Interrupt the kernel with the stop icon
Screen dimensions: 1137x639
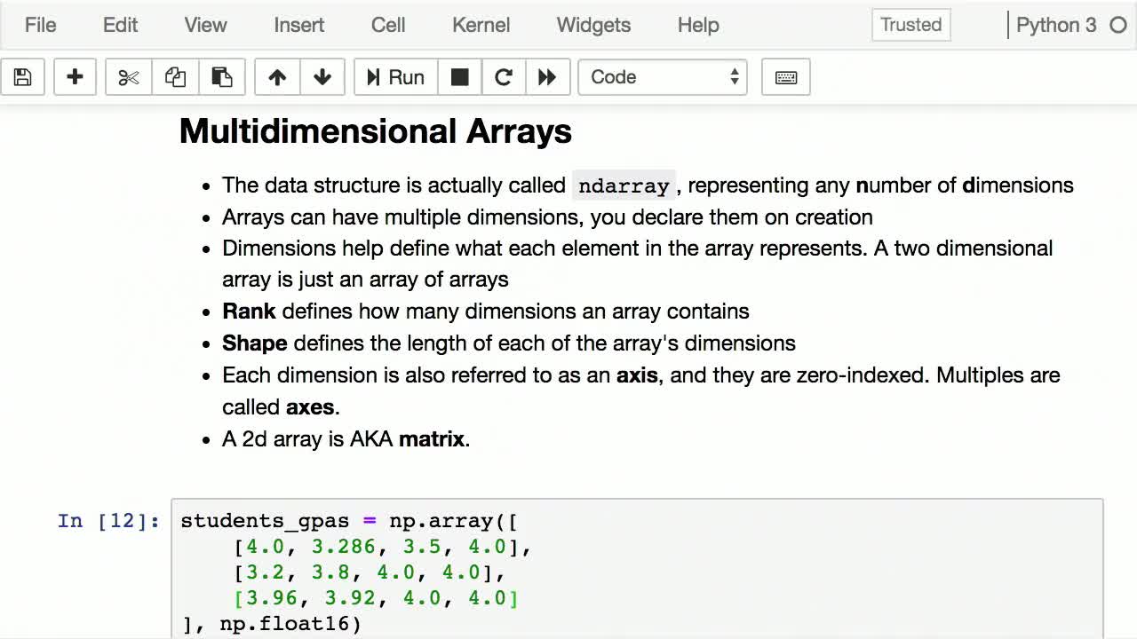coord(459,77)
